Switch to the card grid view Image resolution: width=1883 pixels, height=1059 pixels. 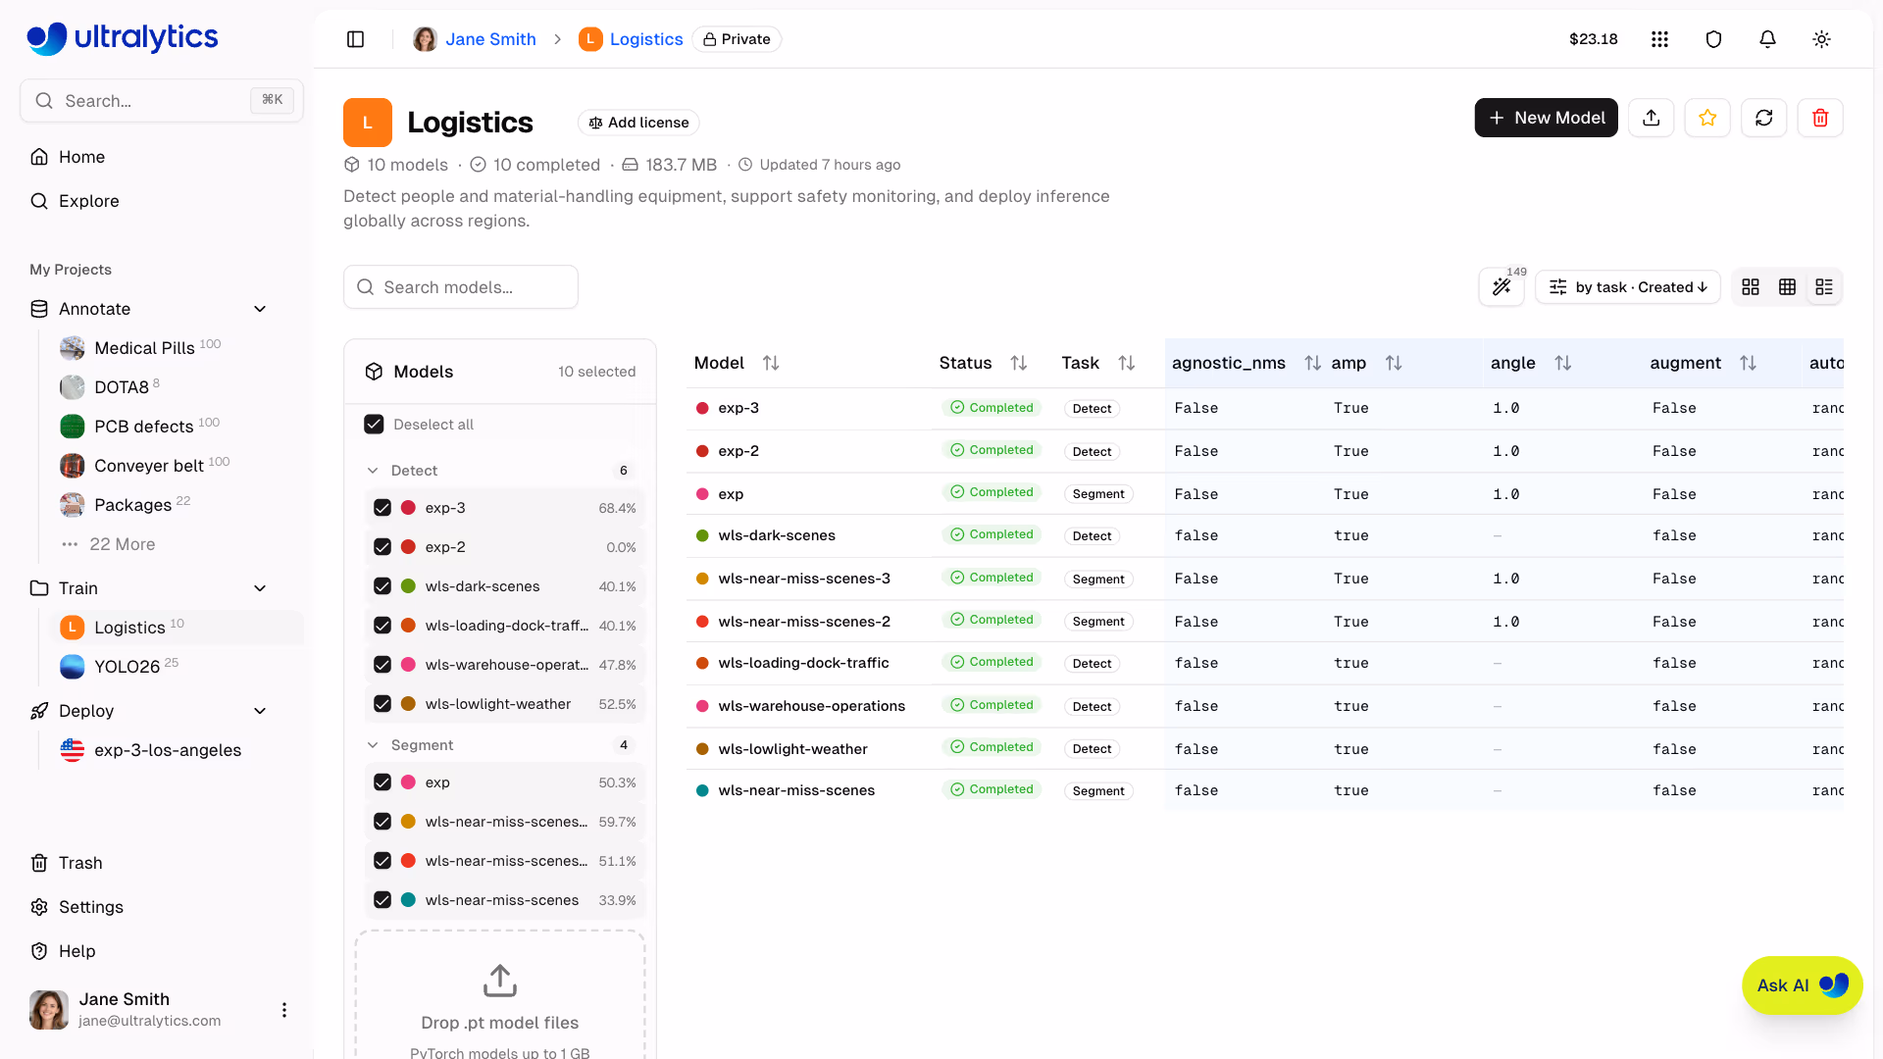(1751, 287)
